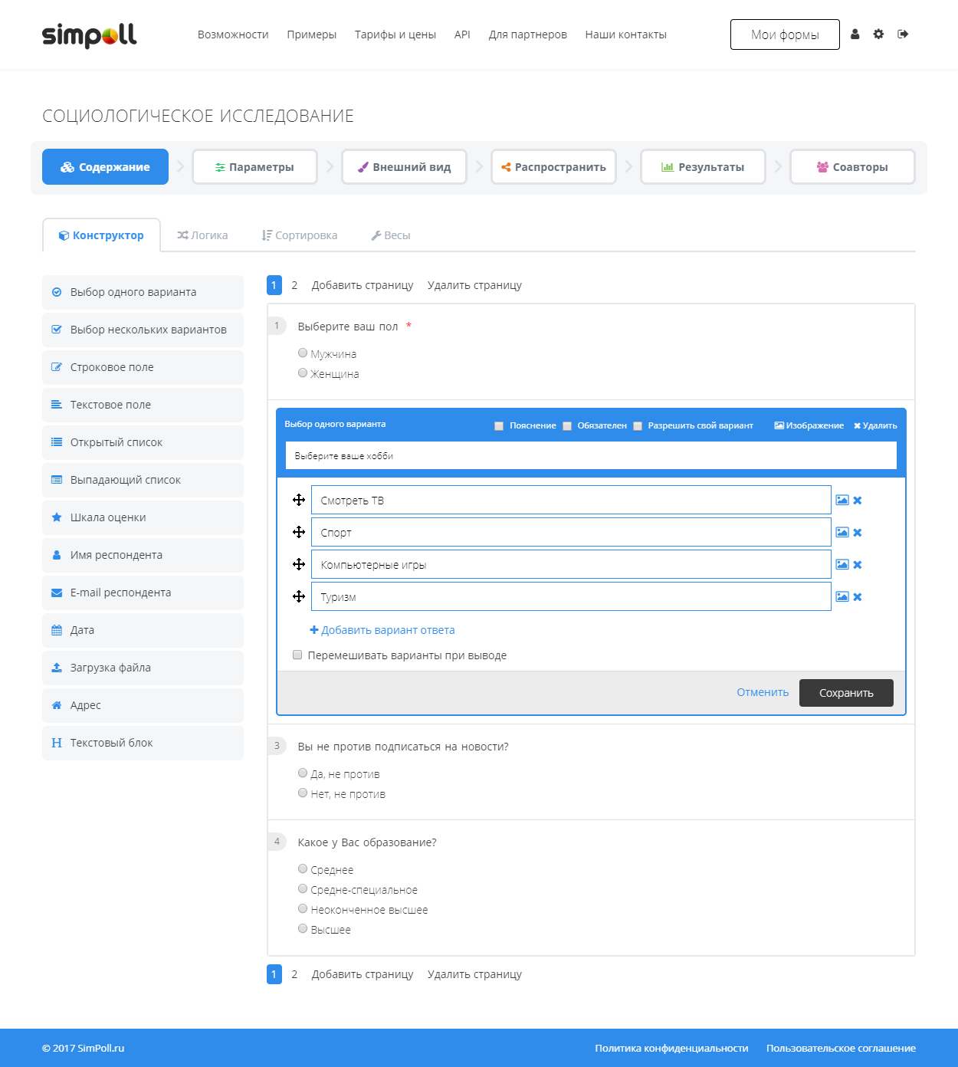Image resolution: width=958 pixels, height=1067 pixels.
Task: Delete the Туризм answer option
Action: pyautogui.click(x=858, y=597)
